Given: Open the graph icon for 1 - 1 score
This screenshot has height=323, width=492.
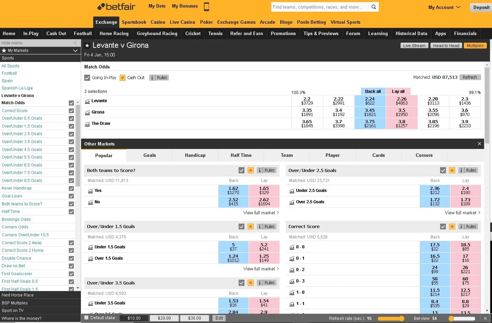Looking at the screenshot, I should coord(292,304).
